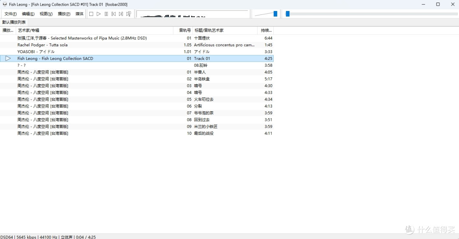
Task: Click the Track 01 title cell
Action: 202,59
